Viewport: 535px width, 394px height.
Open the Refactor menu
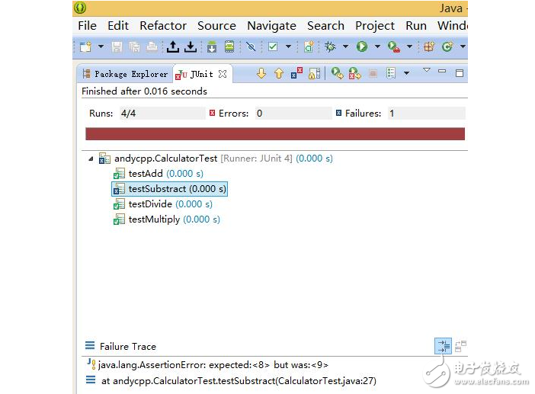tap(163, 25)
